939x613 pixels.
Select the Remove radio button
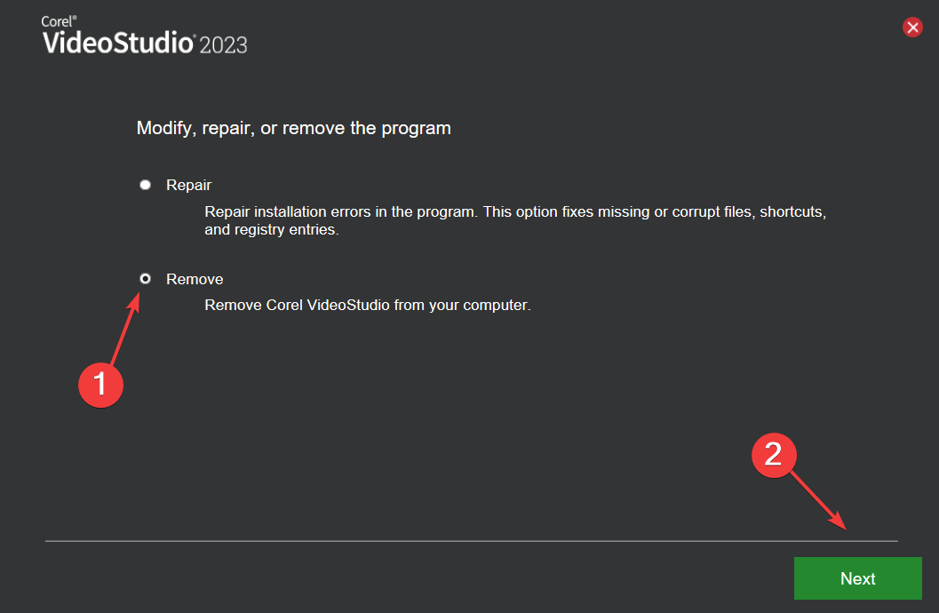coord(145,278)
